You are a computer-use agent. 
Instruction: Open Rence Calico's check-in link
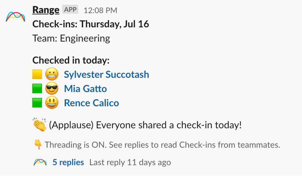pyautogui.click(x=91, y=103)
